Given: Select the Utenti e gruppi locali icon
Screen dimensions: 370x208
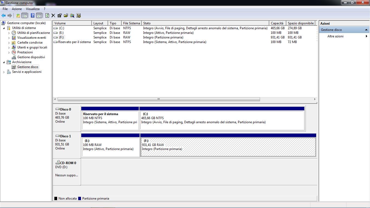Looking at the screenshot, I should click(14, 47).
